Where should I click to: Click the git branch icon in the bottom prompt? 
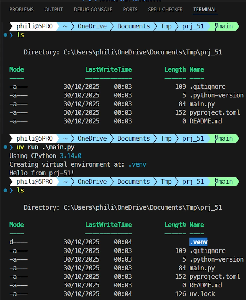tap(216, 182)
